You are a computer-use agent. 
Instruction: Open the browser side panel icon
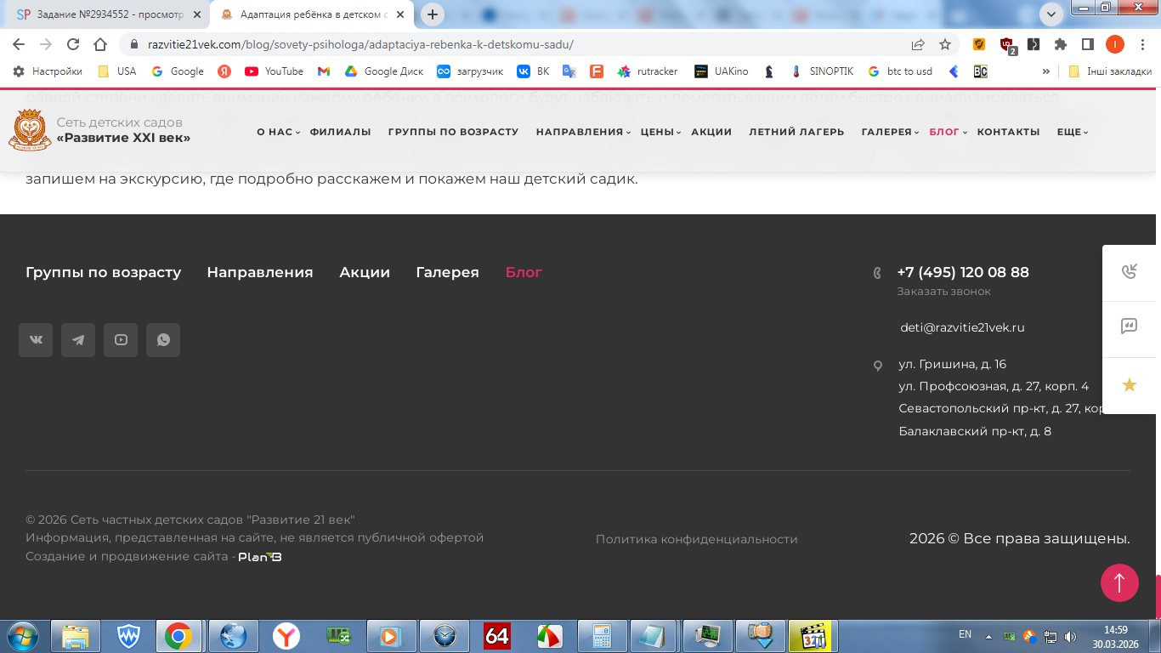tap(1088, 44)
